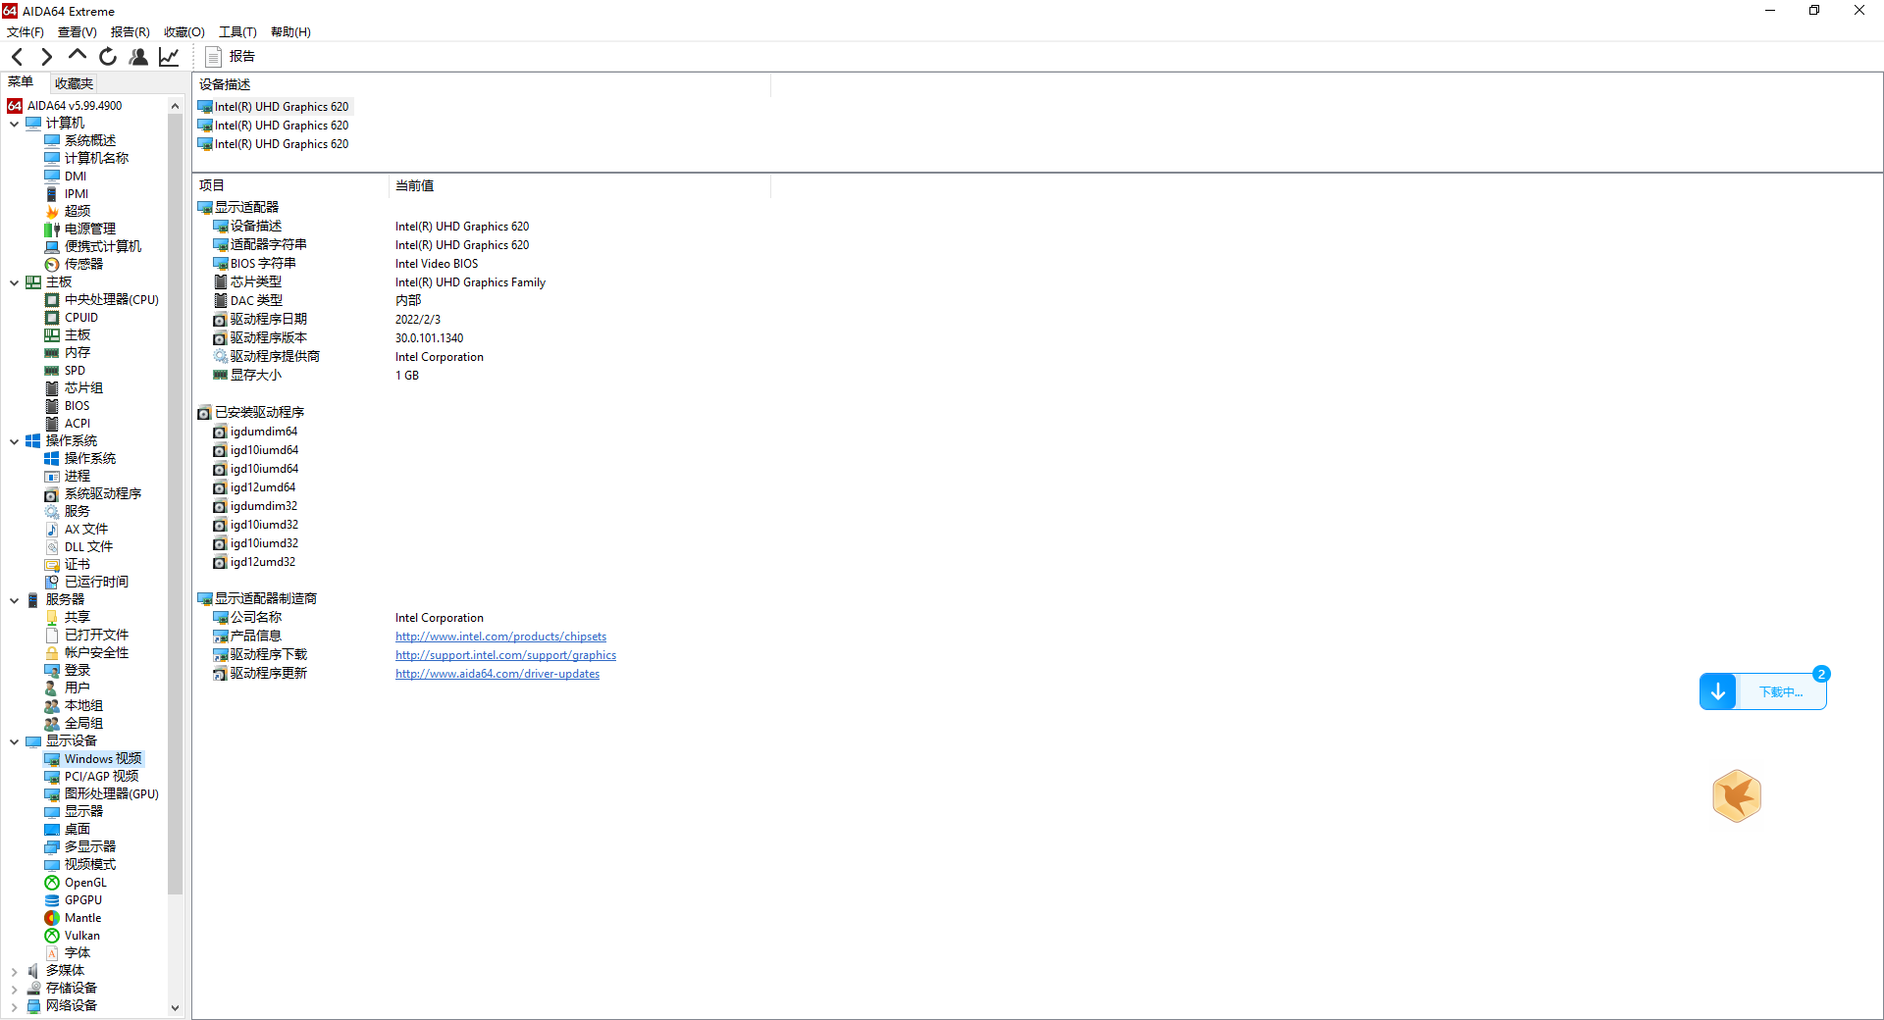The width and height of the screenshot is (1884, 1020).
Task: Select the OpenGL icon item
Action: 76,883
